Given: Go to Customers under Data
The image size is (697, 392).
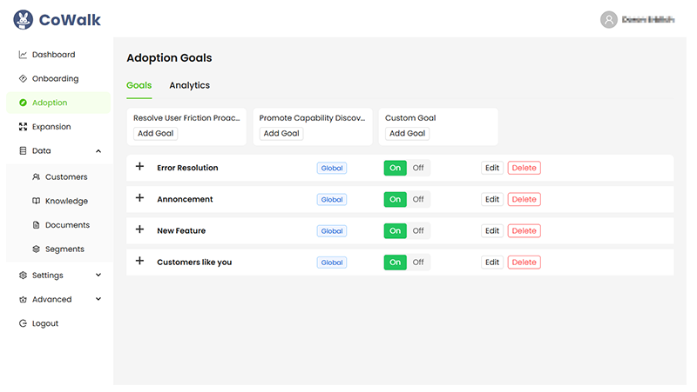Looking at the screenshot, I should tap(59, 177).
